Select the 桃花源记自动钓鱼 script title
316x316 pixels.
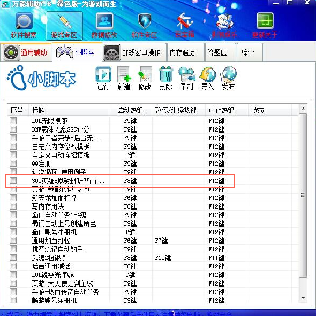point(57,249)
